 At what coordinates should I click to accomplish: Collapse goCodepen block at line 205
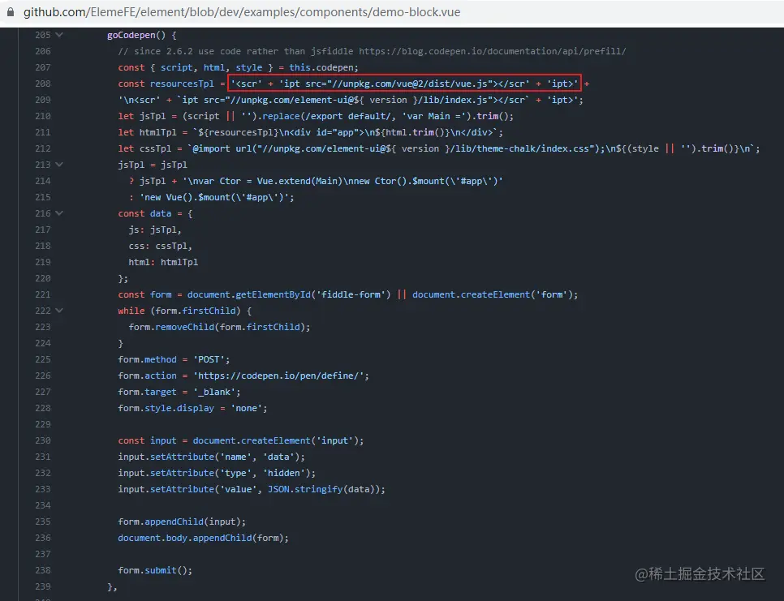pos(59,35)
